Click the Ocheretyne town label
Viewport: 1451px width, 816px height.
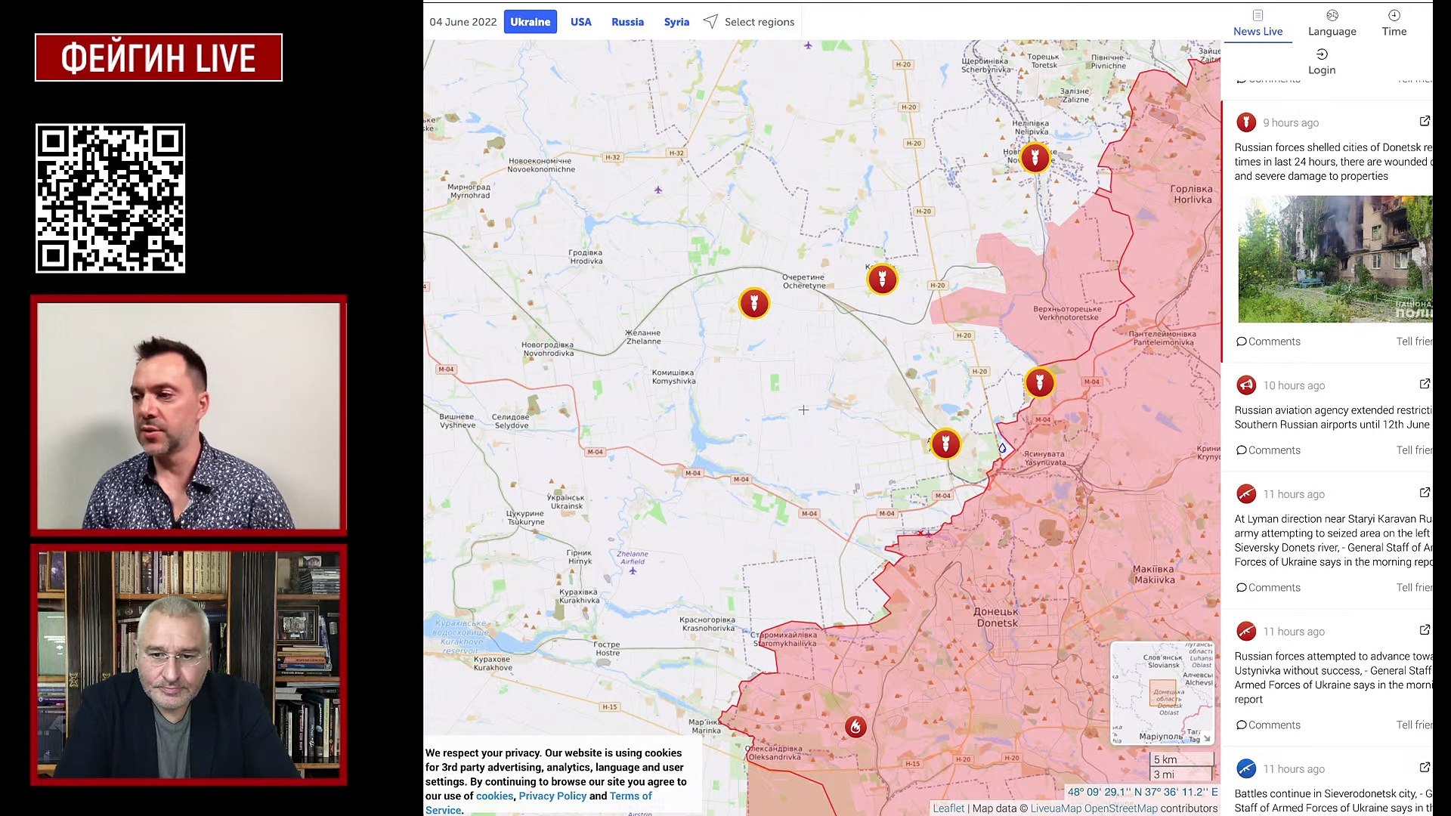pyautogui.click(x=803, y=281)
